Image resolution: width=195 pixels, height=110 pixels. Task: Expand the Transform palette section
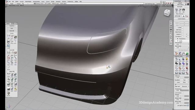[x=12, y=26]
